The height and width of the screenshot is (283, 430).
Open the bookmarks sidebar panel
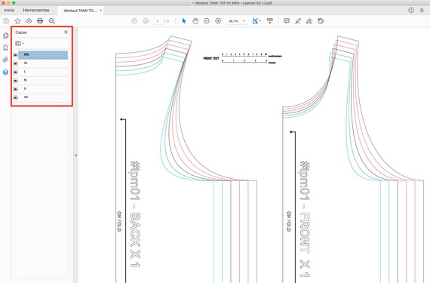[5, 48]
